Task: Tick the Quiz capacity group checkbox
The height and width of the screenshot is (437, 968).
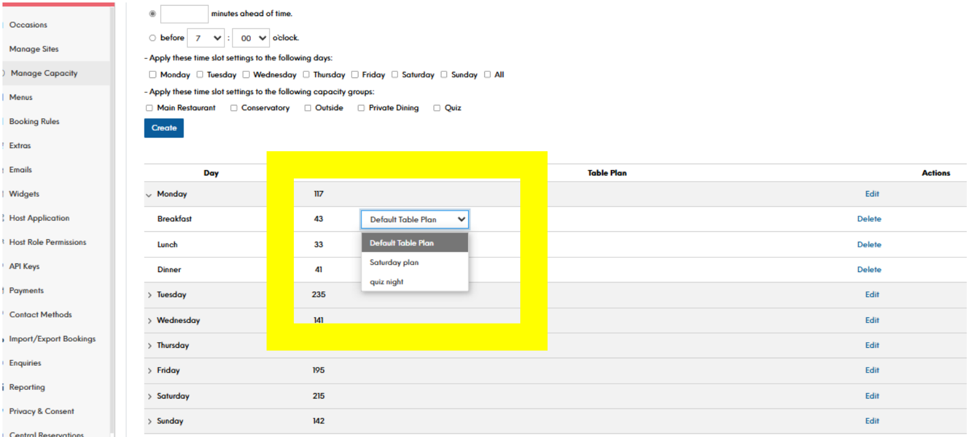Action: [x=437, y=108]
